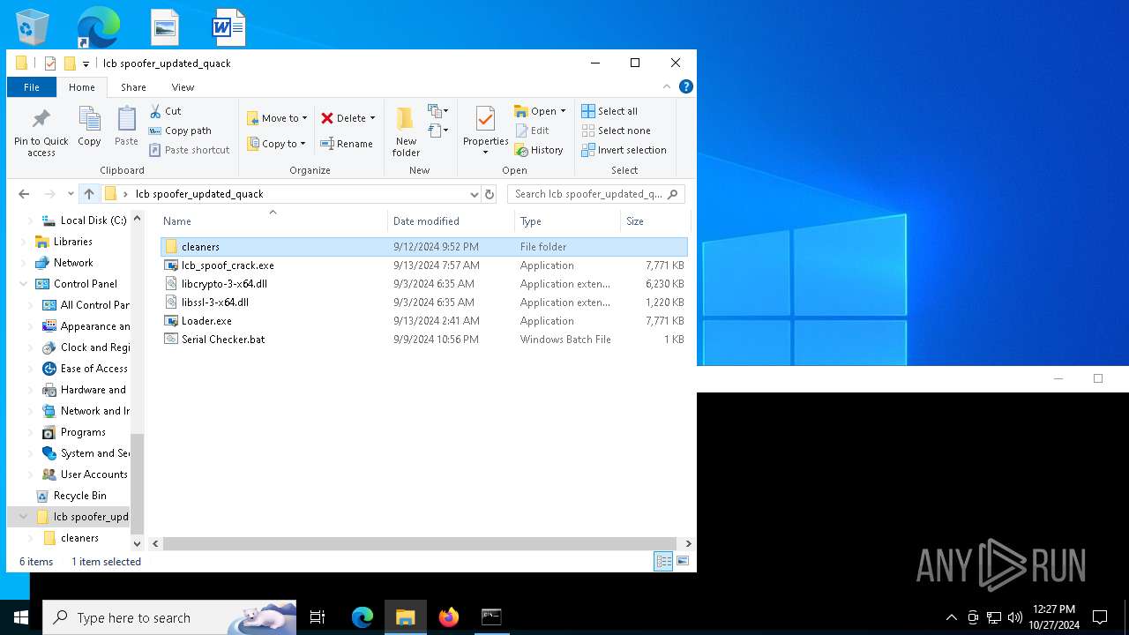Expand Local Disk (C:) tree node

click(31, 220)
